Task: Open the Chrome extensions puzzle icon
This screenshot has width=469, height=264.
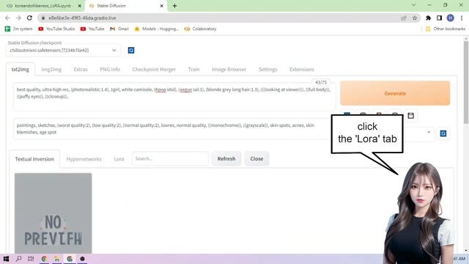Action: point(428,18)
